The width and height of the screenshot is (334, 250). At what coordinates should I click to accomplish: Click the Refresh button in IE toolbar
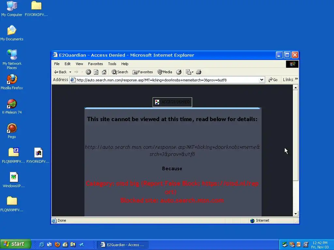point(96,72)
